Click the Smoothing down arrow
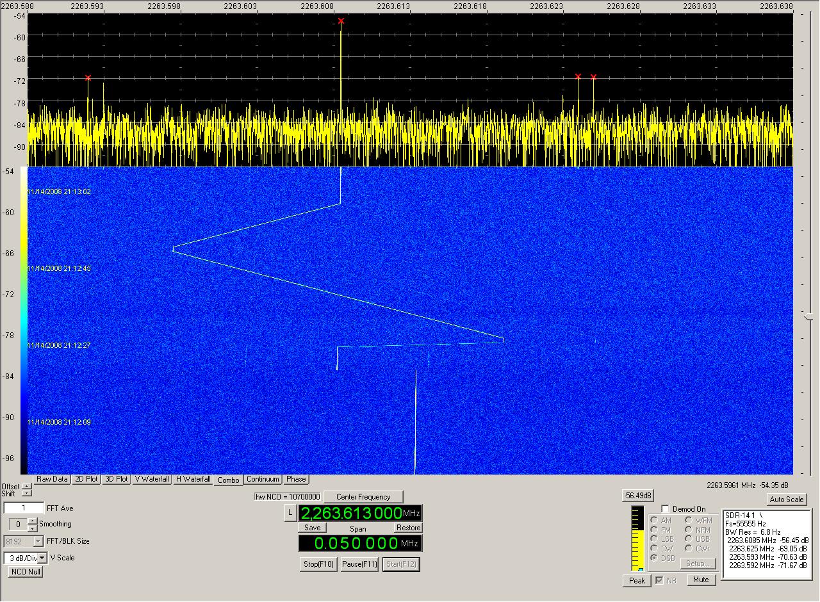The image size is (820, 602). (33, 528)
